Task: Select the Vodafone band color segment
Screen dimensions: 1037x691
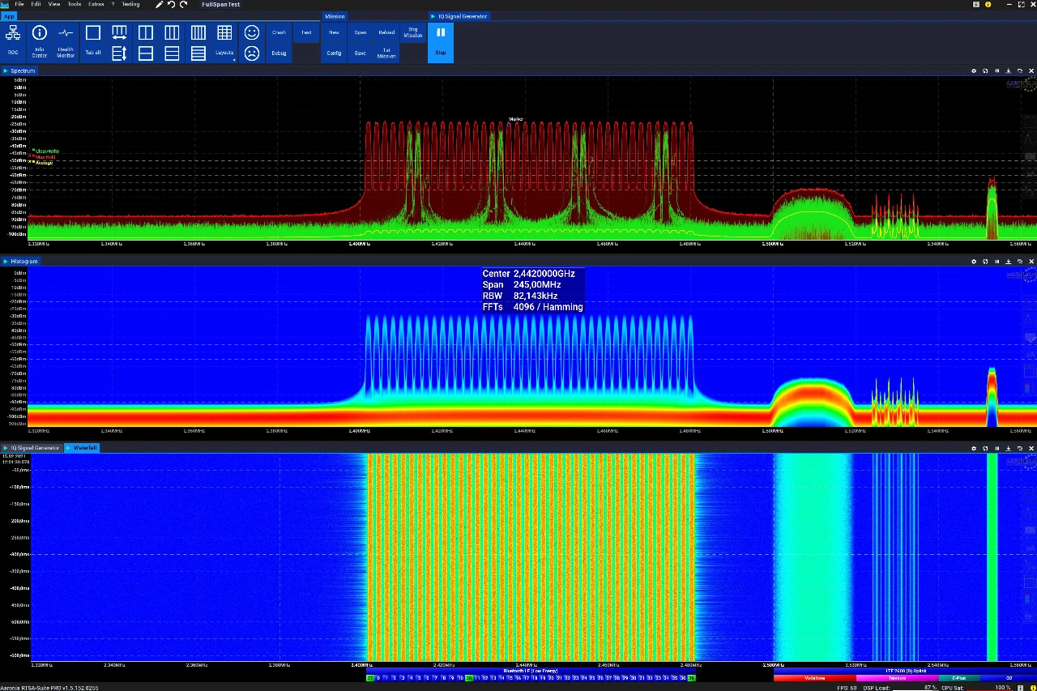Action: [814, 678]
